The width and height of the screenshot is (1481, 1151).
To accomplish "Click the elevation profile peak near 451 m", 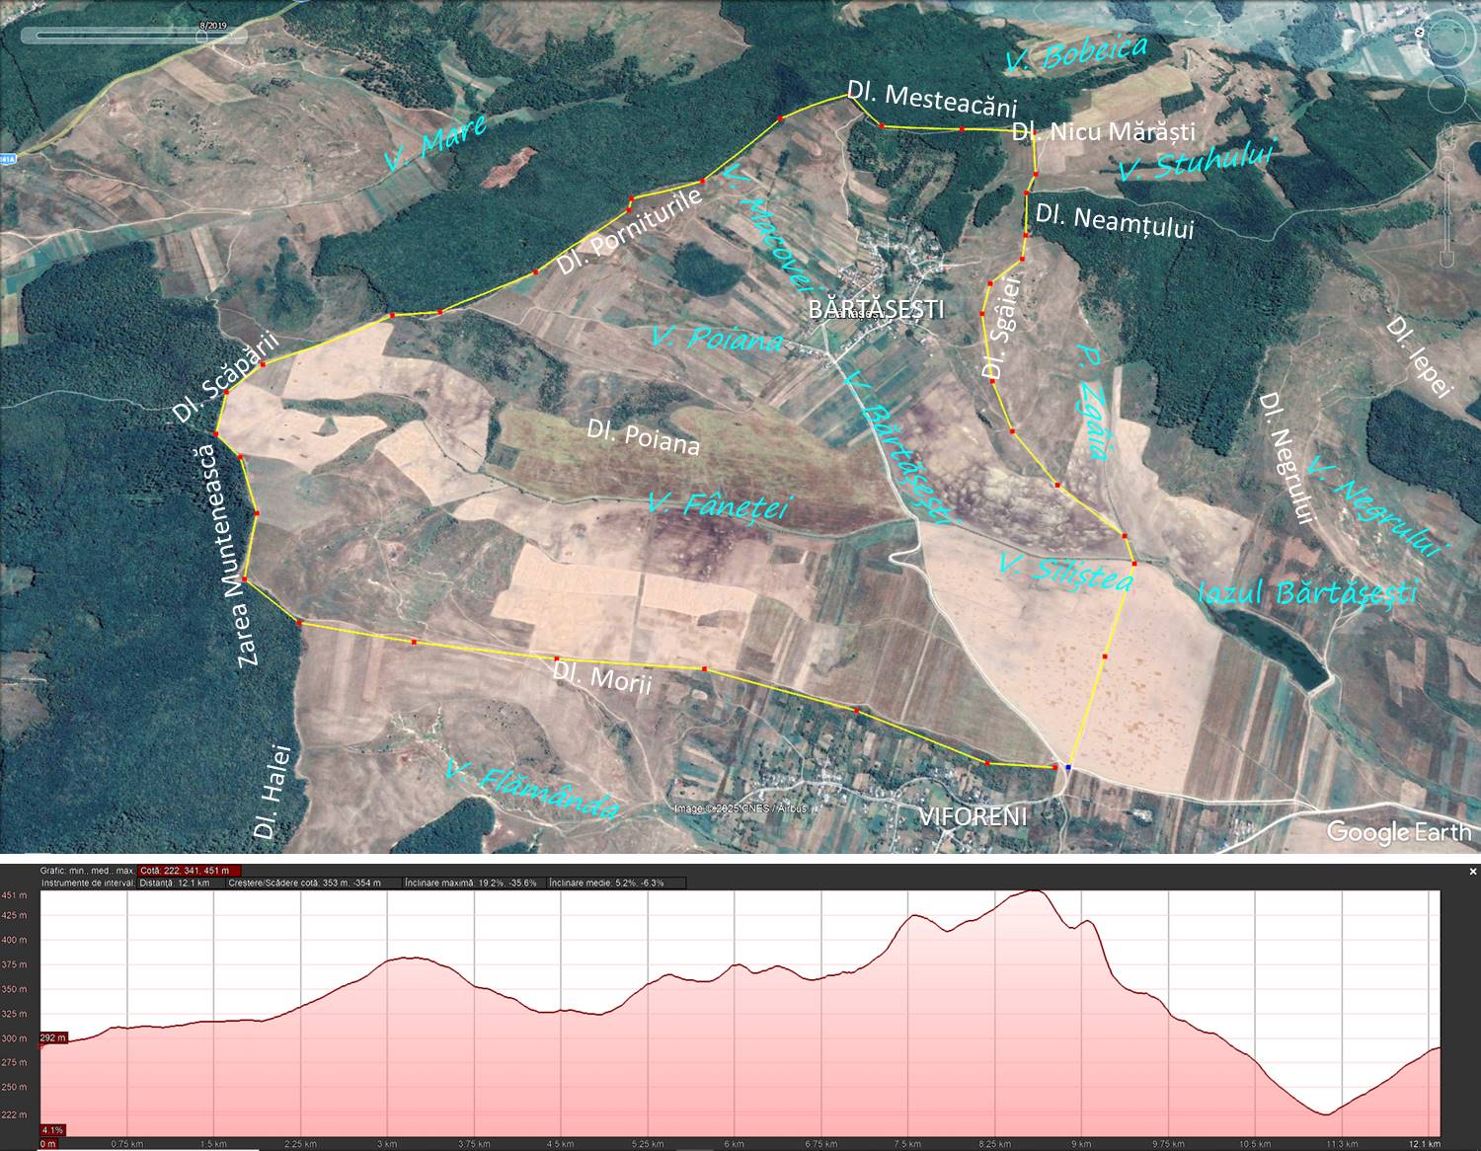I will [1033, 892].
